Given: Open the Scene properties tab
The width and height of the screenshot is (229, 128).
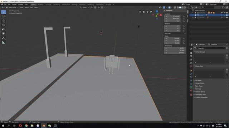Looking at the screenshot, I should [x=191, y=63].
